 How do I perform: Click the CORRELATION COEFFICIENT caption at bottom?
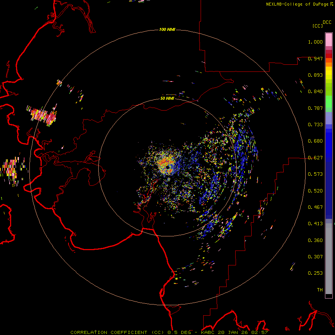coord(169,332)
